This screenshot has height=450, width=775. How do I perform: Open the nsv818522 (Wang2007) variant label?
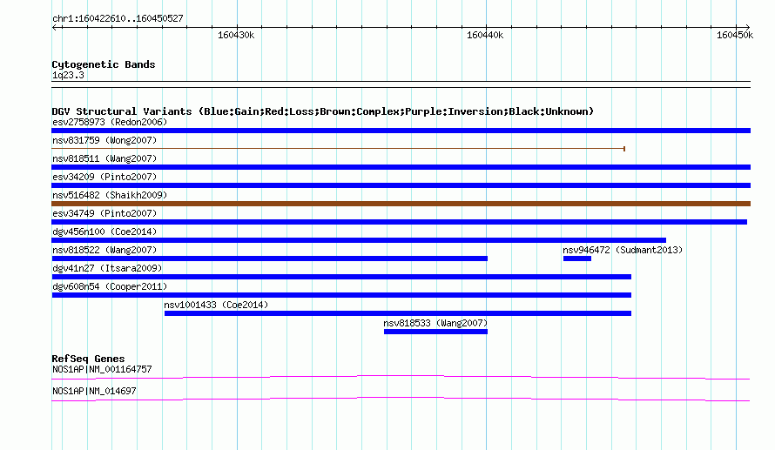pyautogui.click(x=104, y=250)
